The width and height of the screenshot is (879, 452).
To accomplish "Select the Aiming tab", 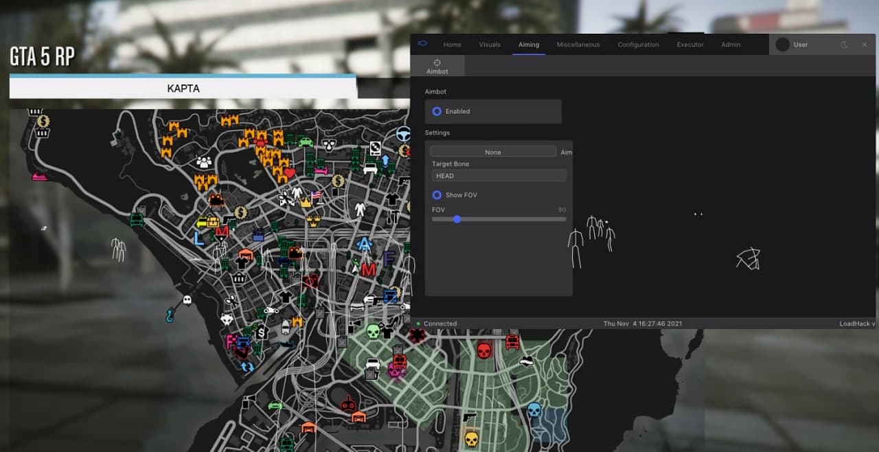I will click(x=529, y=45).
